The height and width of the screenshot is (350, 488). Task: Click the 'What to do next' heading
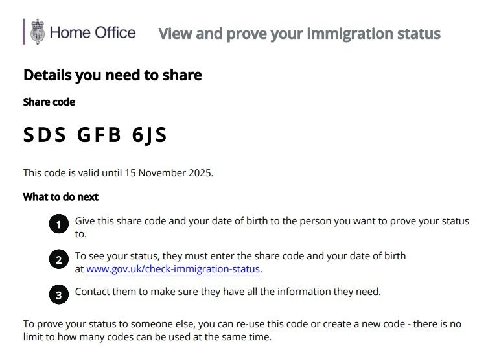[x=61, y=197]
